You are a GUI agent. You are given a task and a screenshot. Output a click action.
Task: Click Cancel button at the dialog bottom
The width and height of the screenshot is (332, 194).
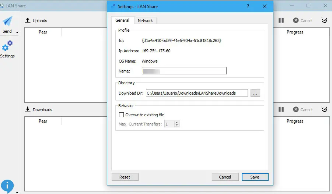(x=225, y=177)
